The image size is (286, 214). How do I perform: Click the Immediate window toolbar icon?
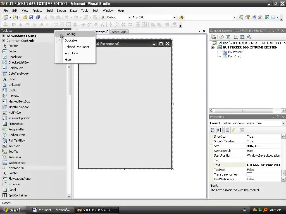point(273,17)
